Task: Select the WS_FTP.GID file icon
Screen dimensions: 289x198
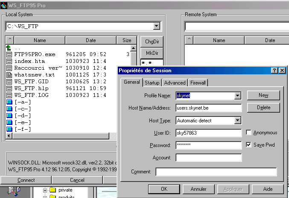Action: coord(9,82)
